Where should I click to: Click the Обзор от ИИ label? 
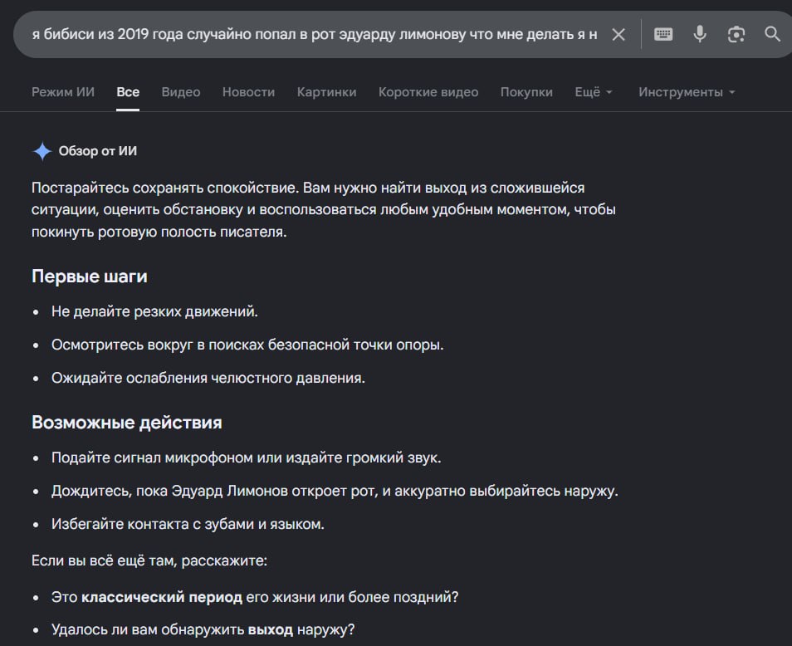(x=97, y=151)
